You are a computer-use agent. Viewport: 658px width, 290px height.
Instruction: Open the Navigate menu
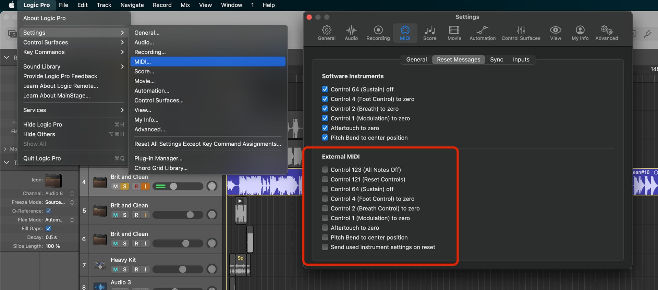click(x=132, y=5)
